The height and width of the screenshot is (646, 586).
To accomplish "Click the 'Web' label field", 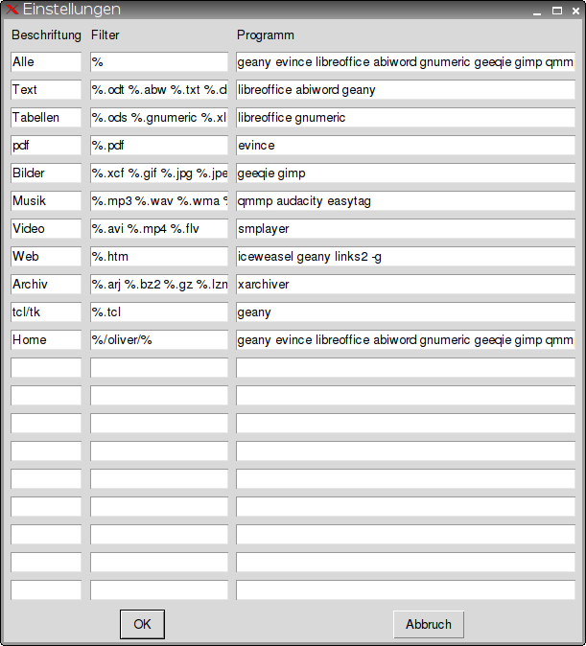I will point(46,256).
